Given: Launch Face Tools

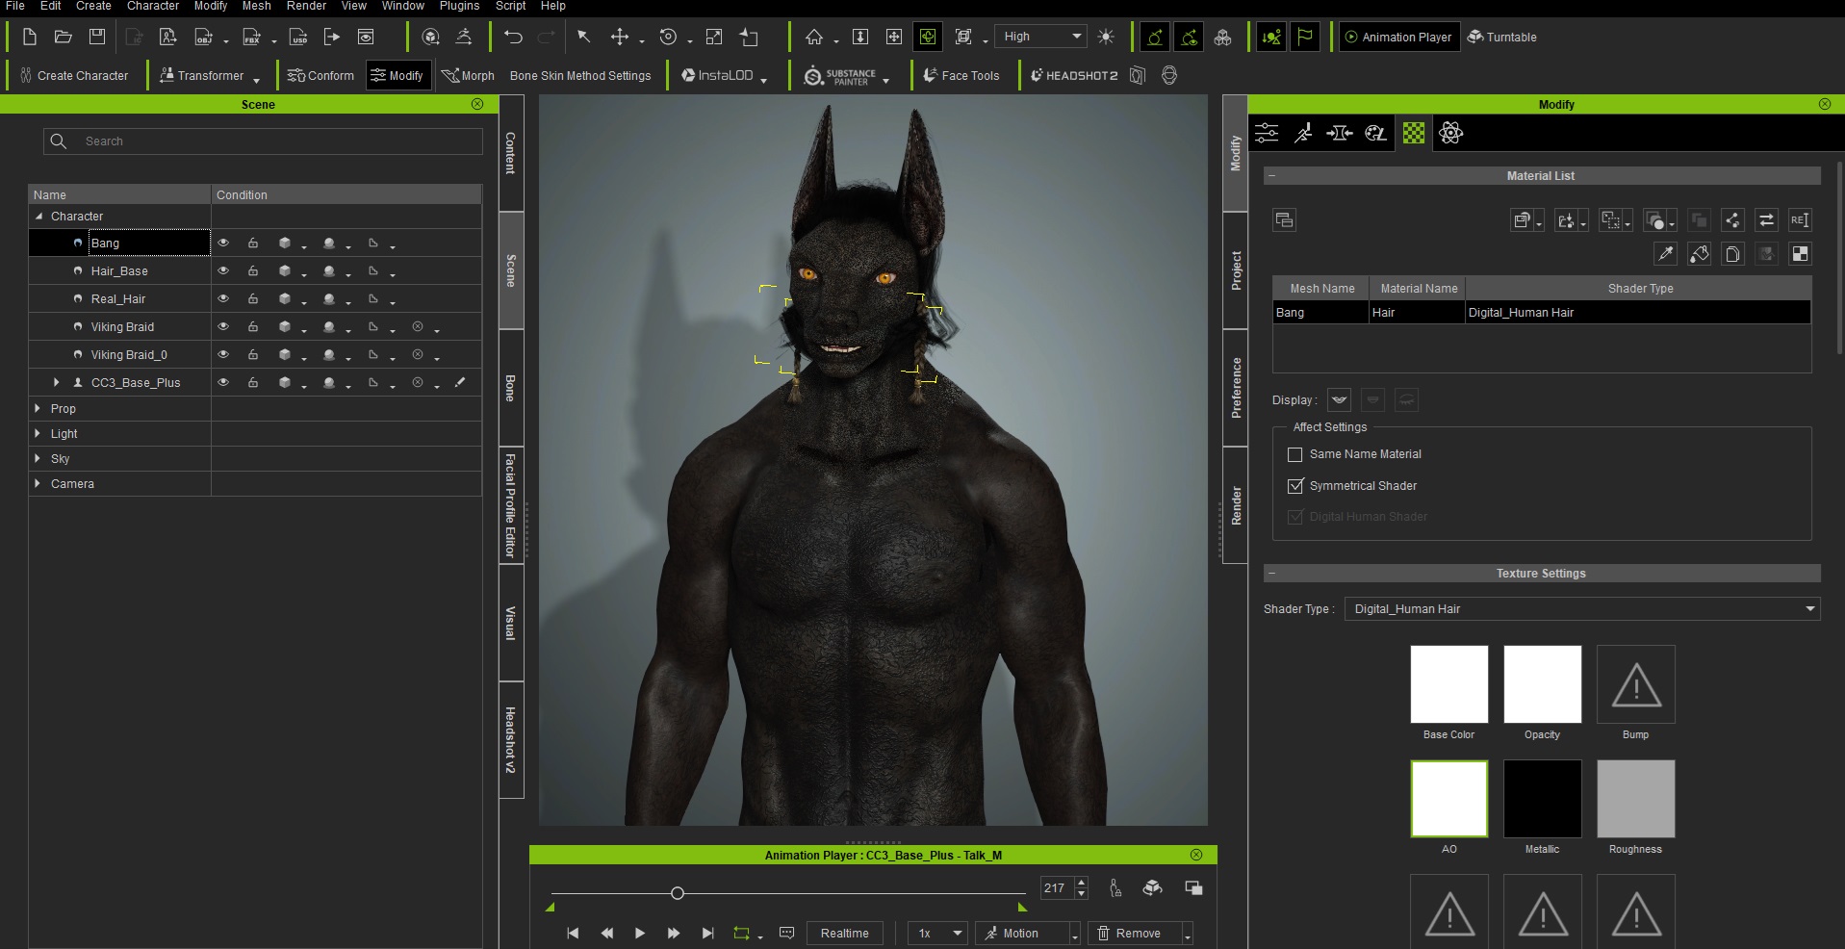Looking at the screenshot, I should [961, 75].
